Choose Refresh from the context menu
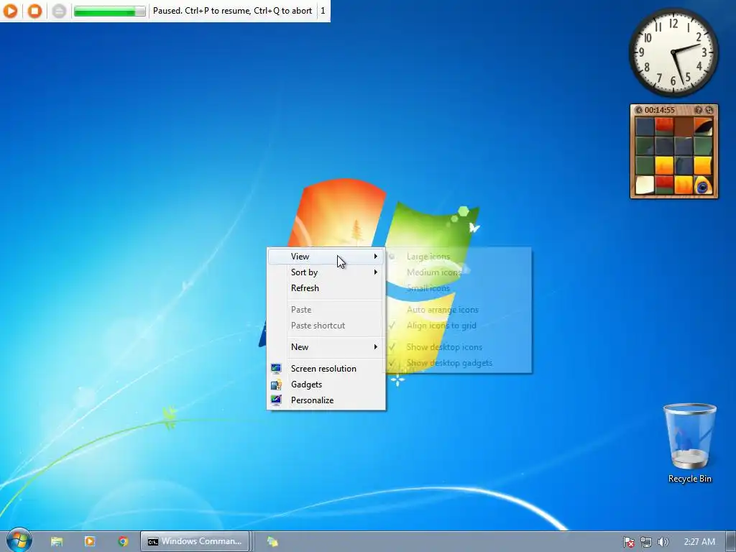 click(326, 288)
